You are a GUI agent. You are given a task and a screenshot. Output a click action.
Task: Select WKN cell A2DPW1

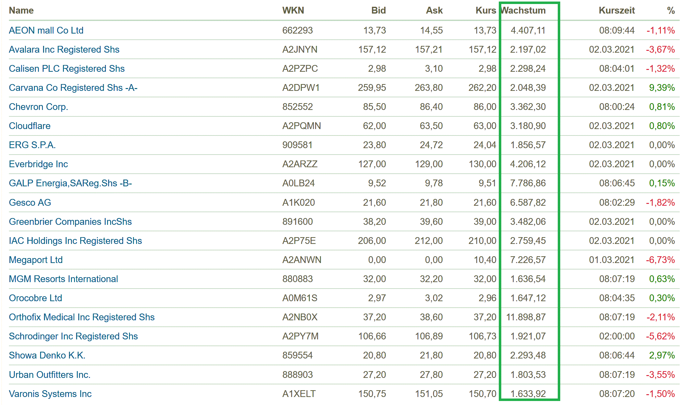pos(301,88)
